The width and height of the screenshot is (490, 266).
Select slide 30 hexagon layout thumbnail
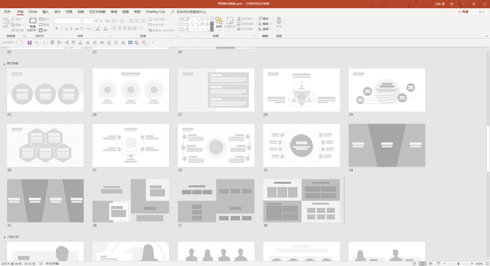tap(45, 145)
